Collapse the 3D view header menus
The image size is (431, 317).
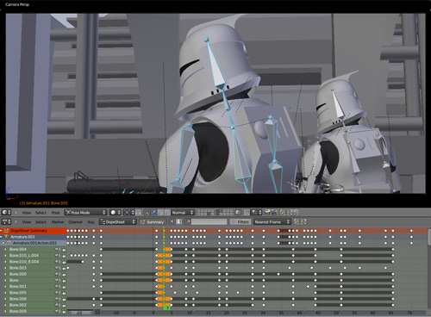point(16,213)
